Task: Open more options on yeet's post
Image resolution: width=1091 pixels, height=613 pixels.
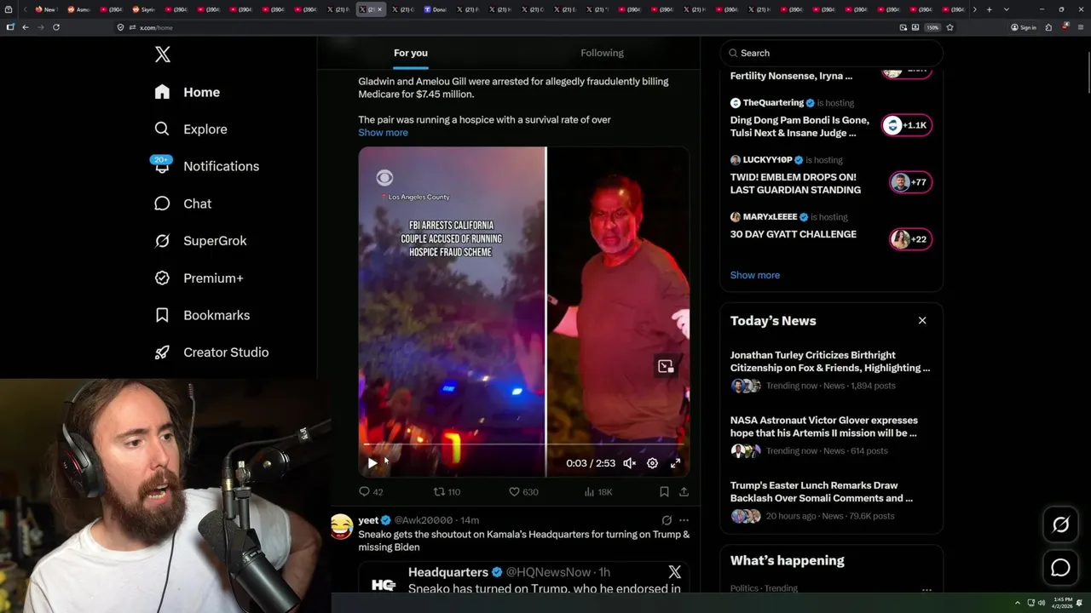Action: (x=684, y=520)
